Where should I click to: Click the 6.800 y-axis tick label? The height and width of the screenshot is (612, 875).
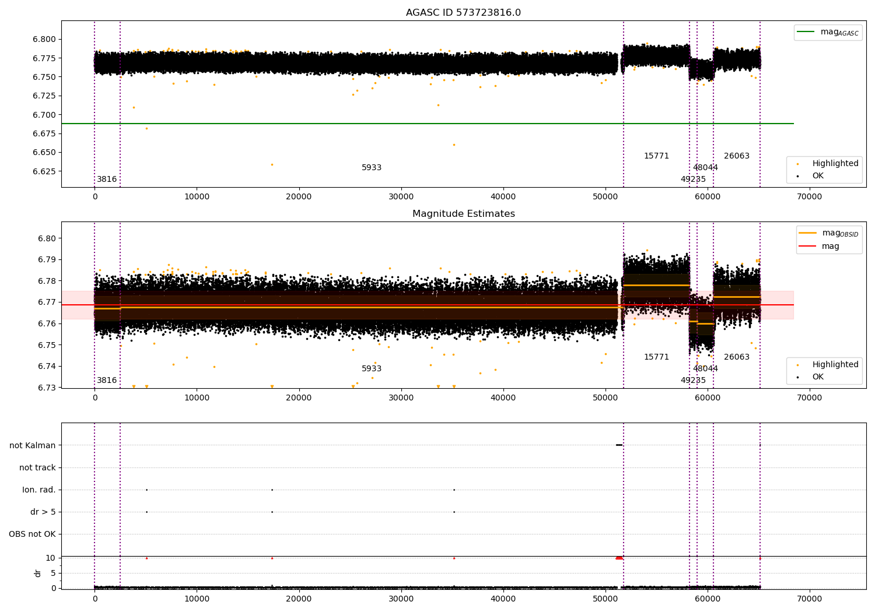point(44,40)
